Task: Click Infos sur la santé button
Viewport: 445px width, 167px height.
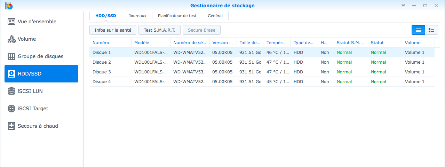Action: tap(113, 30)
